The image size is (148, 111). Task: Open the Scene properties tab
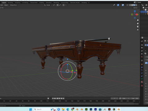(142, 54)
